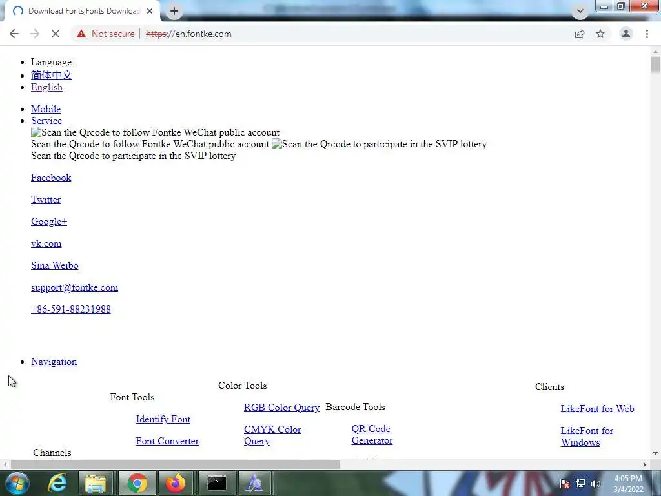Open the network tray icon

click(x=580, y=484)
